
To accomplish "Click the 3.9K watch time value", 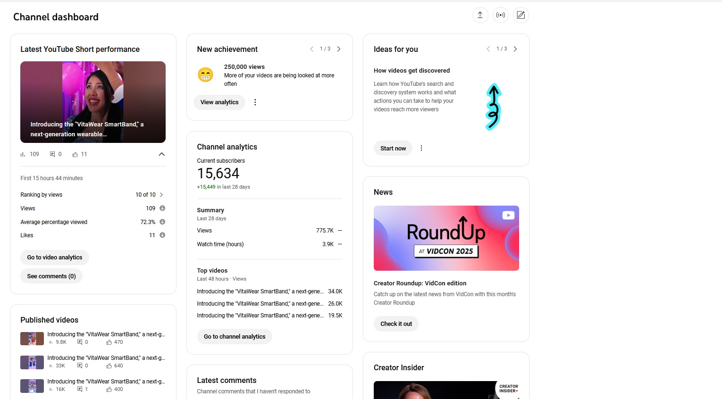I will (x=328, y=244).
